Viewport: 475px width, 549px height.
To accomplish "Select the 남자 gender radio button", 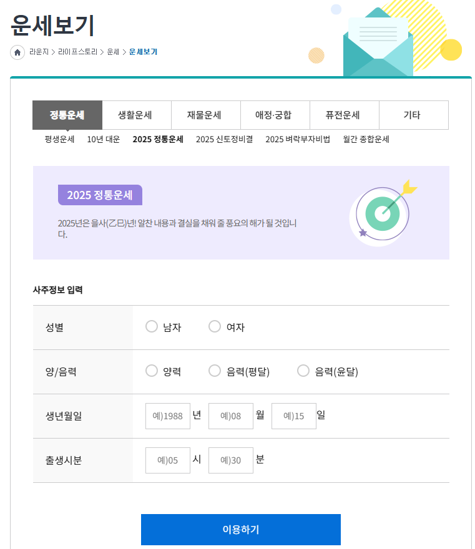I will (x=151, y=326).
